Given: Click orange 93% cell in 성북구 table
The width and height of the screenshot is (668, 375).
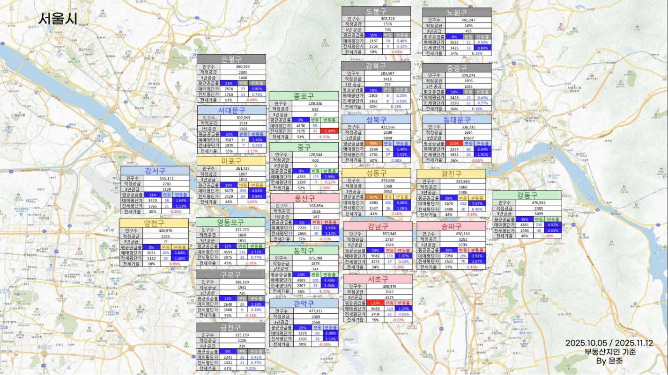Looking at the screenshot, I should tap(373, 144).
